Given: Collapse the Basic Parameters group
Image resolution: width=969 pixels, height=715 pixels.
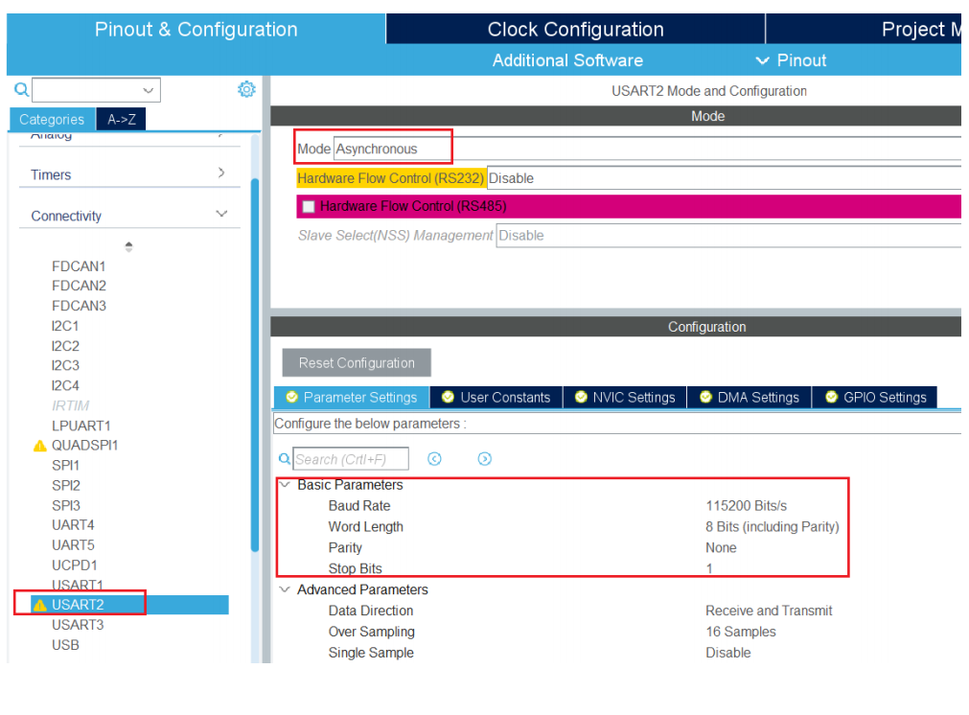Looking at the screenshot, I should (285, 485).
